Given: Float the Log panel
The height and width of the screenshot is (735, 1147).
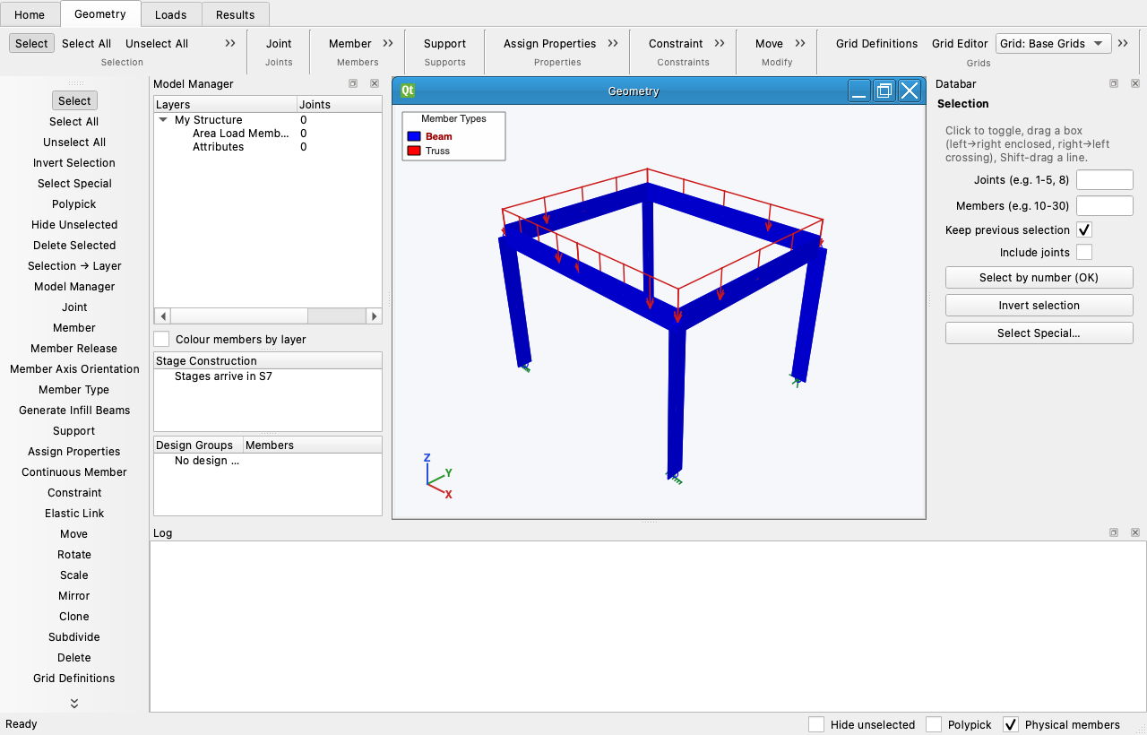Looking at the screenshot, I should pos(1114,532).
